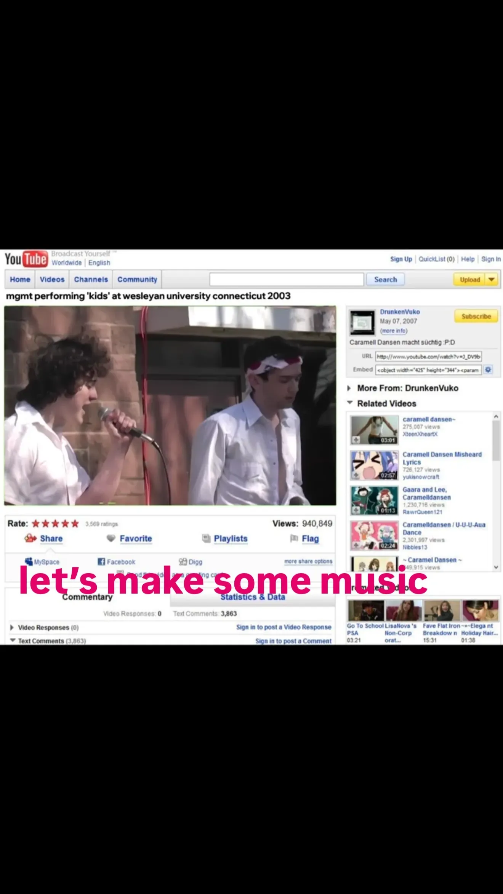The width and height of the screenshot is (503, 894).
Task: Click DrunkenVuko's channel avatar
Action: (x=362, y=323)
